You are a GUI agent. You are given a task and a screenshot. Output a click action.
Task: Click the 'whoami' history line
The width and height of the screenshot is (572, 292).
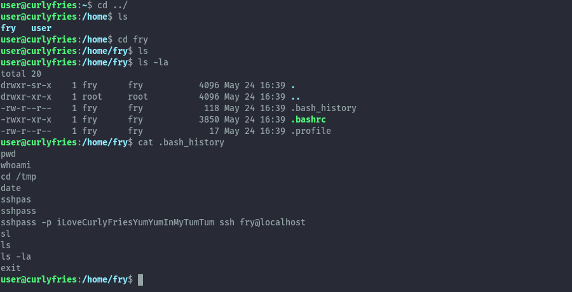pyautogui.click(x=16, y=165)
